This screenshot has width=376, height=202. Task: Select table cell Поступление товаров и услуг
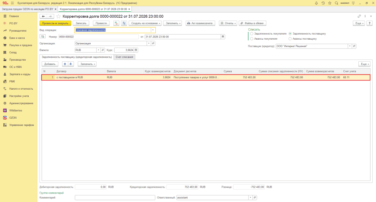pyautogui.click(x=197, y=77)
